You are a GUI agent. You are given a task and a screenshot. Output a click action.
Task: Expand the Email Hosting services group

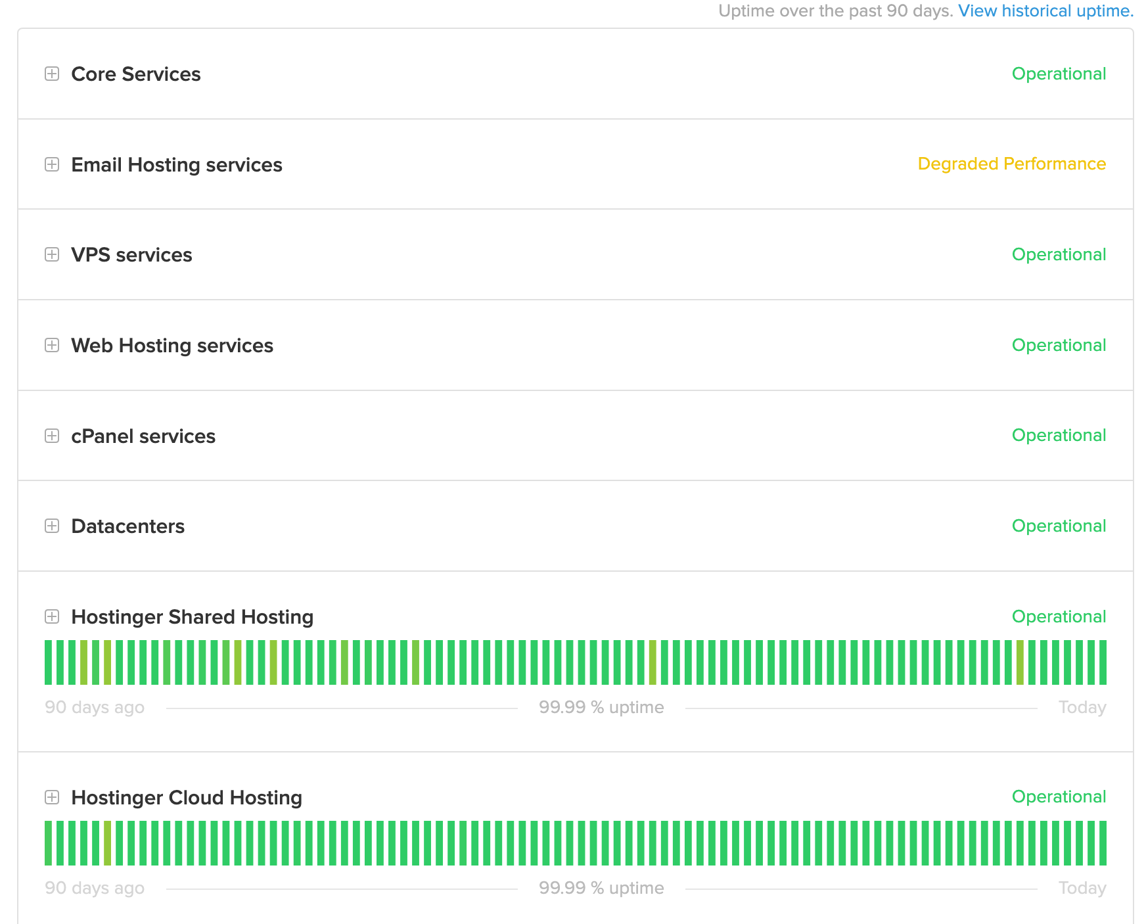click(52, 164)
